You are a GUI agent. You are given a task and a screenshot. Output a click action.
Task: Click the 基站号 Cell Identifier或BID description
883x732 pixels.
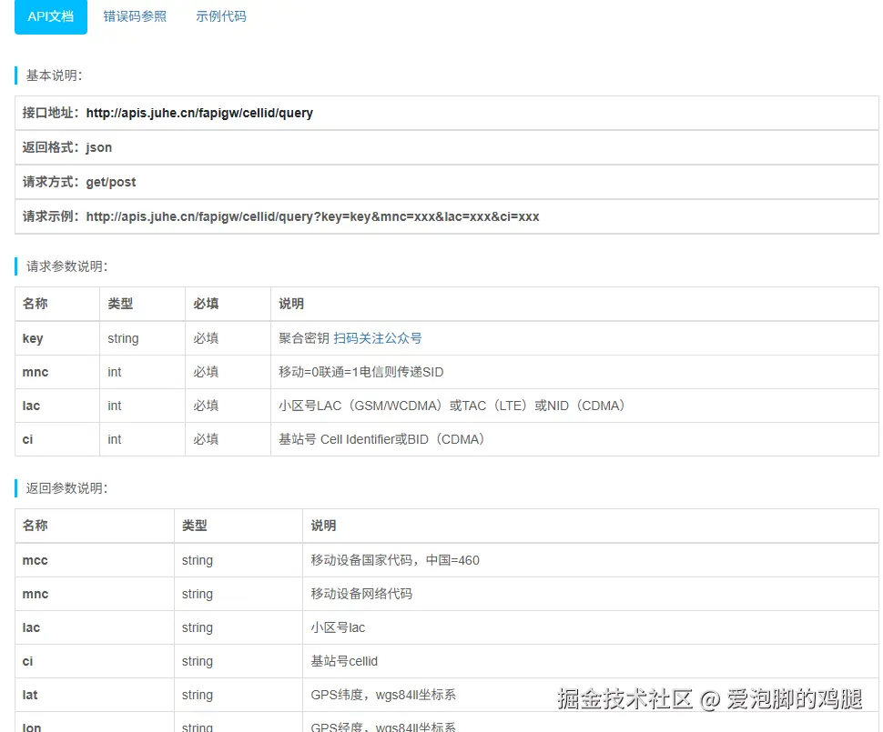point(381,439)
